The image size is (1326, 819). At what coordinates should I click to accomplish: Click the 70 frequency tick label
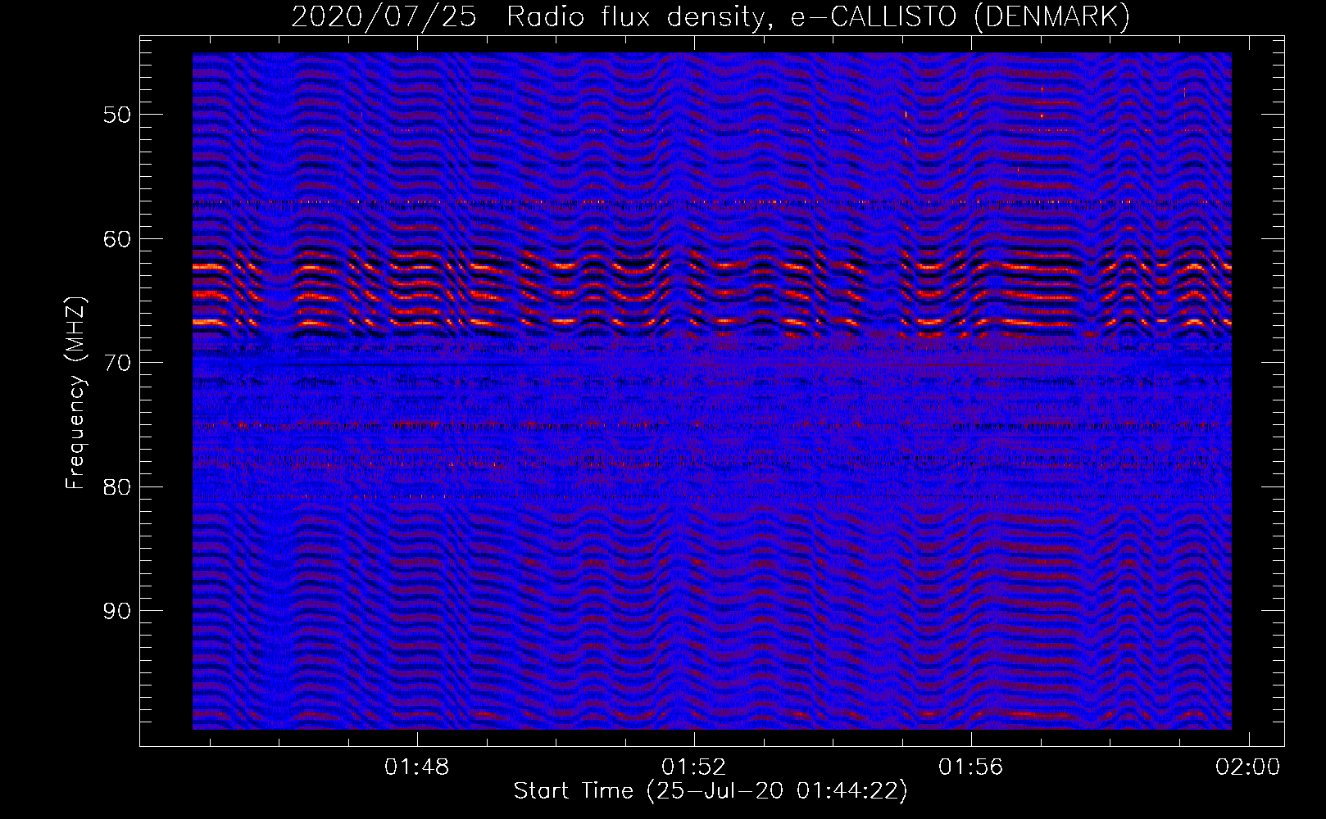point(117,363)
